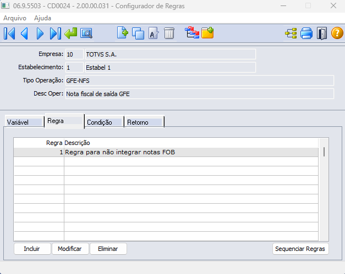Close the Configurador de Regras window

click(333, 5)
